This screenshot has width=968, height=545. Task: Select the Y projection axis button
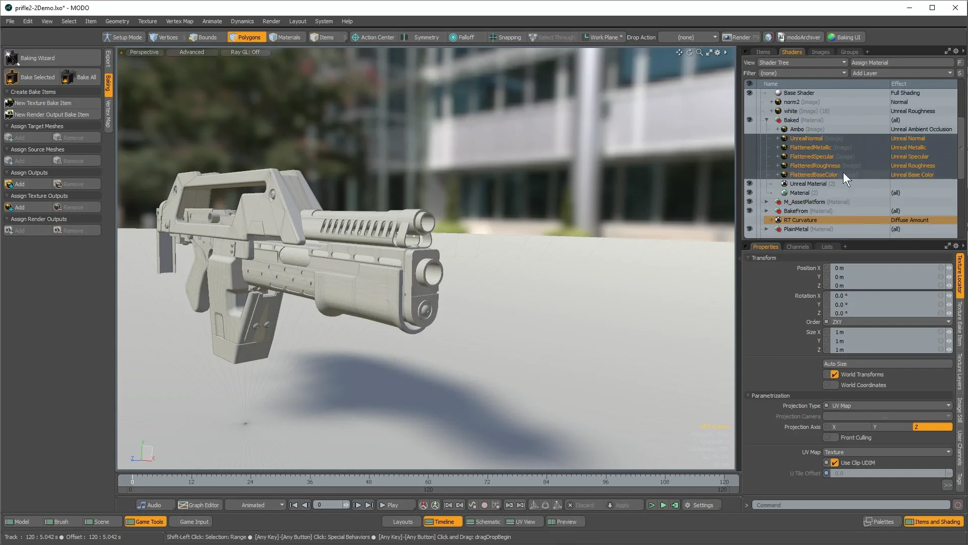(x=891, y=427)
